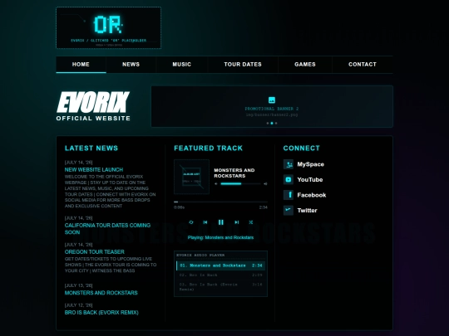Open the News menu item
Image resolution: width=449 pixels, height=336 pixels.
click(x=131, y=65)
